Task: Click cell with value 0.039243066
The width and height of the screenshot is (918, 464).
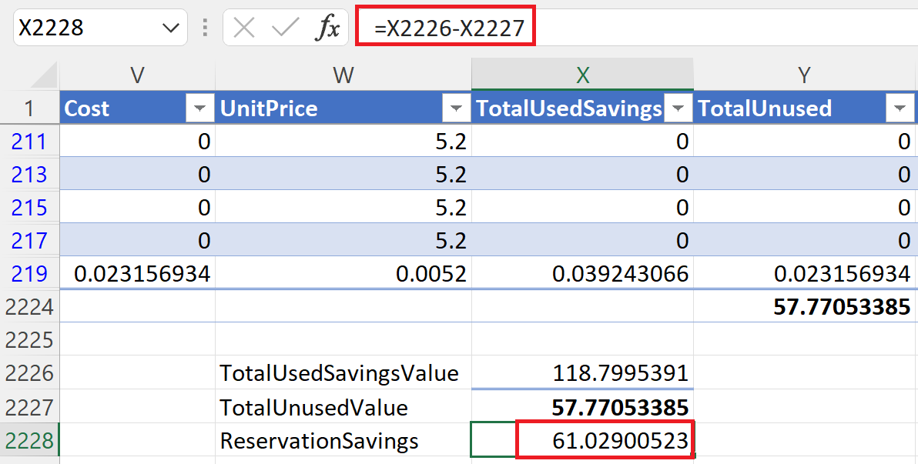Action: (x=582, y=273)
